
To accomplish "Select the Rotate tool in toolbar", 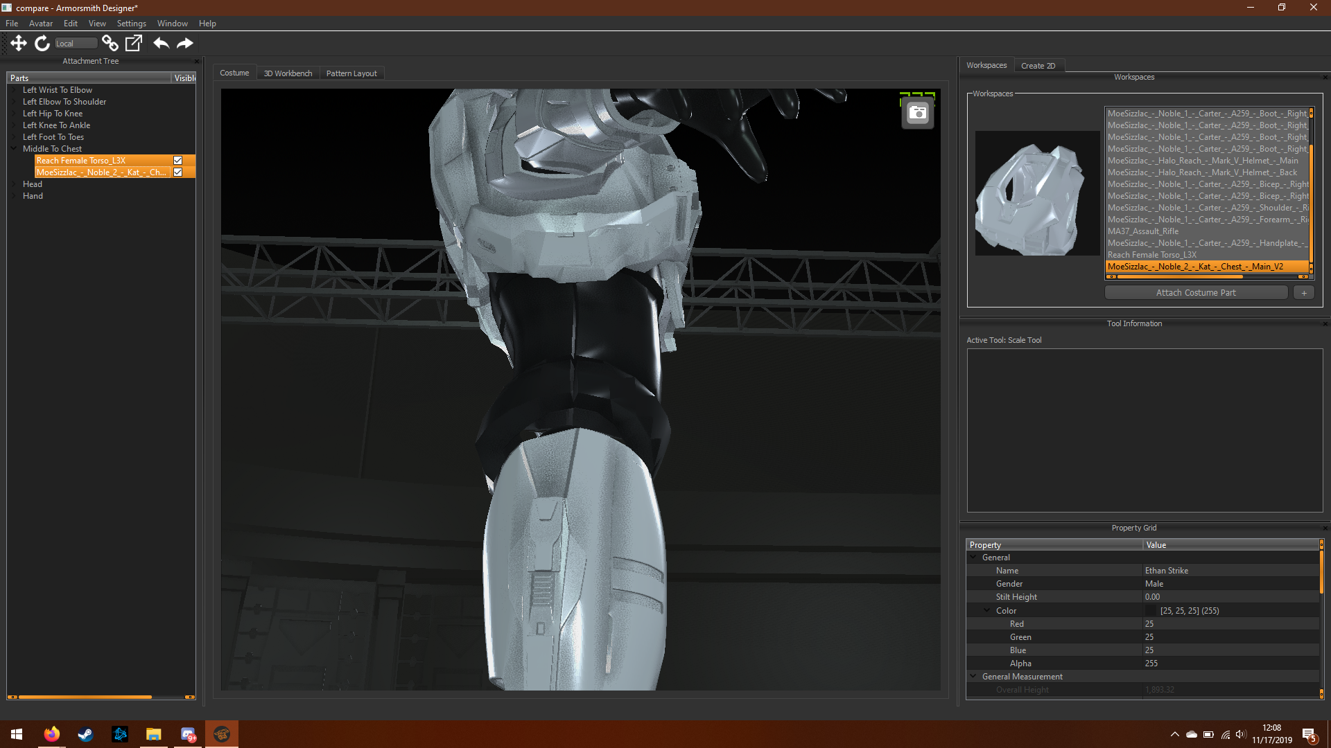I will point(42,44).
